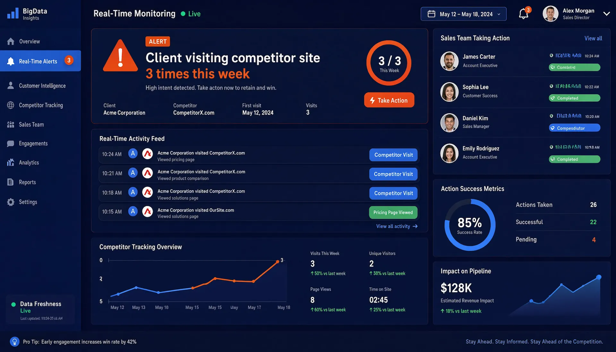Open the calendar icon in date range

pyautogui.click(x=432, y=14)
